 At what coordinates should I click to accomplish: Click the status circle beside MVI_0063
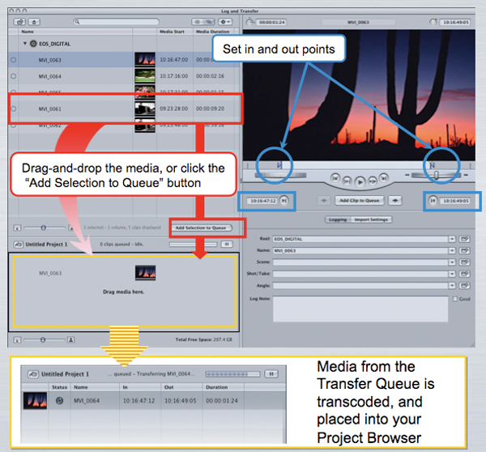pyautogui.click(x=13, y=60)
